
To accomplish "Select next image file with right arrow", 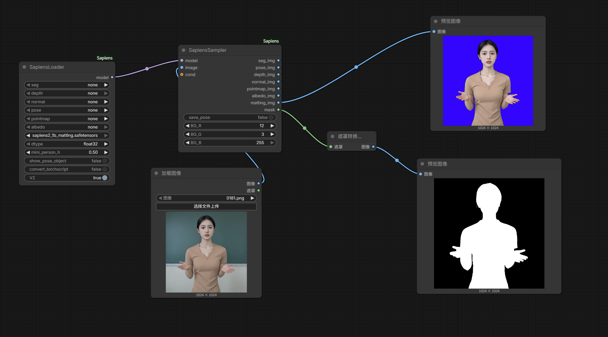I will pyautogui.click(x=252, y=198).
